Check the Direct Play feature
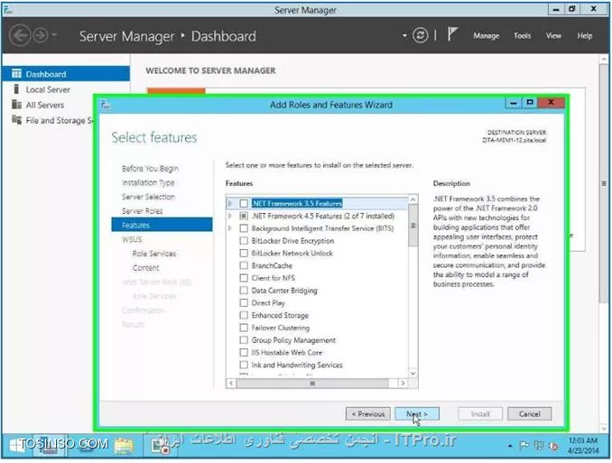Screen dimensions: 612x463 click(244, 302)
